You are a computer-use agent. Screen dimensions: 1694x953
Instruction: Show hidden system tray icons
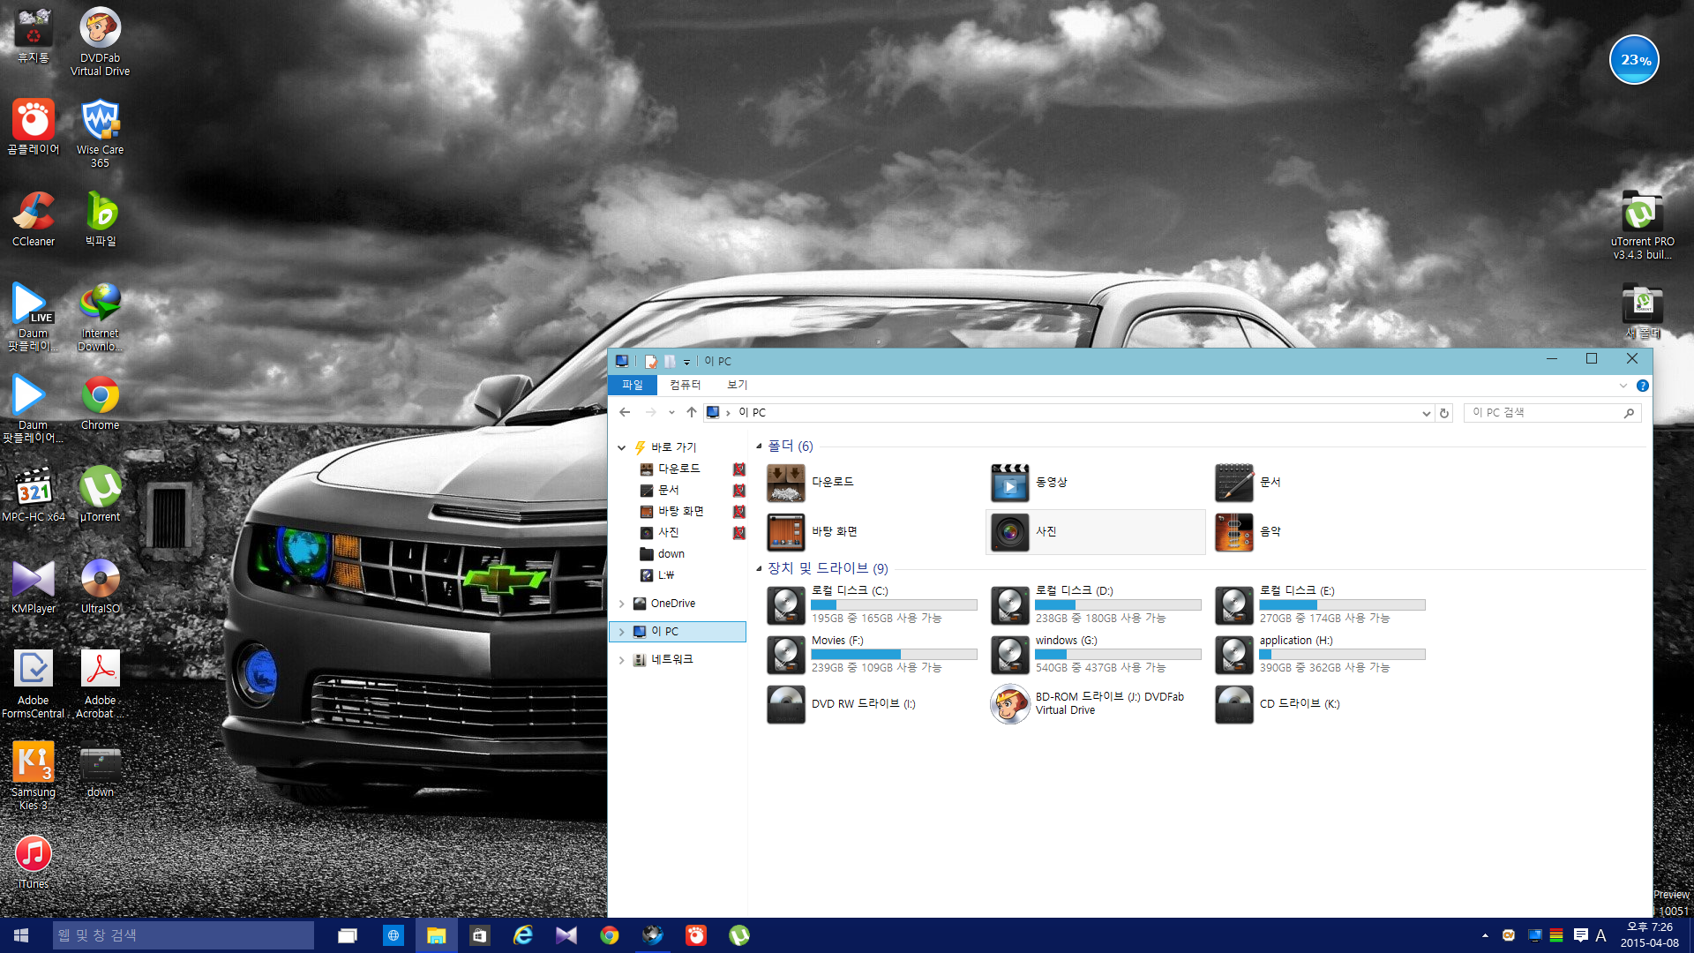(1485, 935)
